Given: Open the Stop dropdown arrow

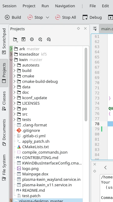Looking at the screenshot, I should 47,18.
